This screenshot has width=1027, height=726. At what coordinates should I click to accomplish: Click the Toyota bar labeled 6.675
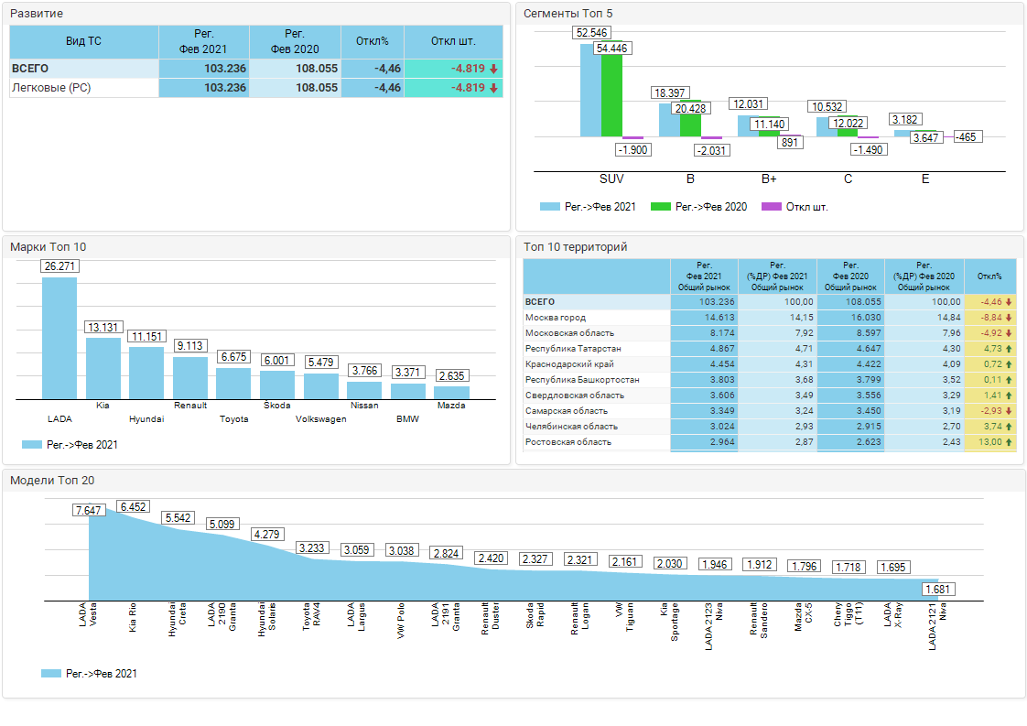point(233,383)
